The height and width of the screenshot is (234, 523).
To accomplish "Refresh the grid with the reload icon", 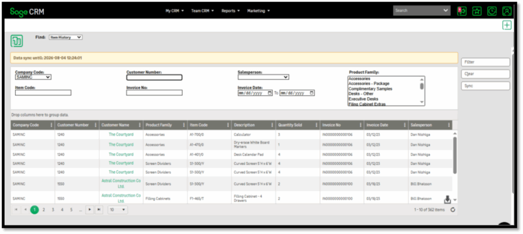I will click(453, 210).
